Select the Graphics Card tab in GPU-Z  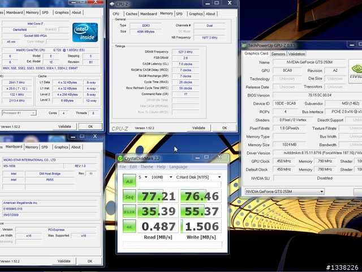(256, 53)
